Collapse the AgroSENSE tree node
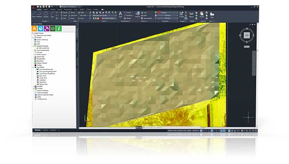289x164 pixels. click(x=33, y=67)
